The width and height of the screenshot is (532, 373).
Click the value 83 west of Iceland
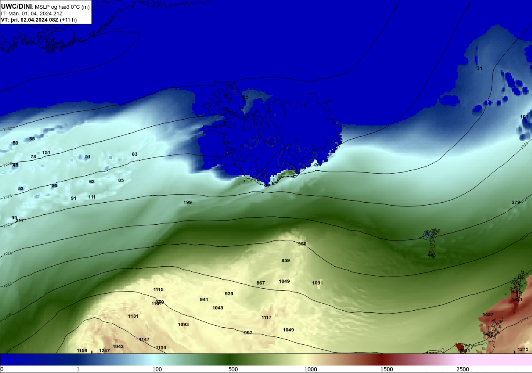pyautogui.click(x=135, y=154)
